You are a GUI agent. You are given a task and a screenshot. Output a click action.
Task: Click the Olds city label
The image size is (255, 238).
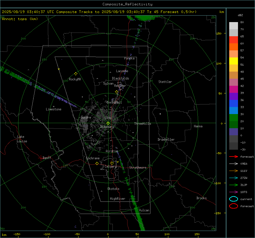coord(108,118)
